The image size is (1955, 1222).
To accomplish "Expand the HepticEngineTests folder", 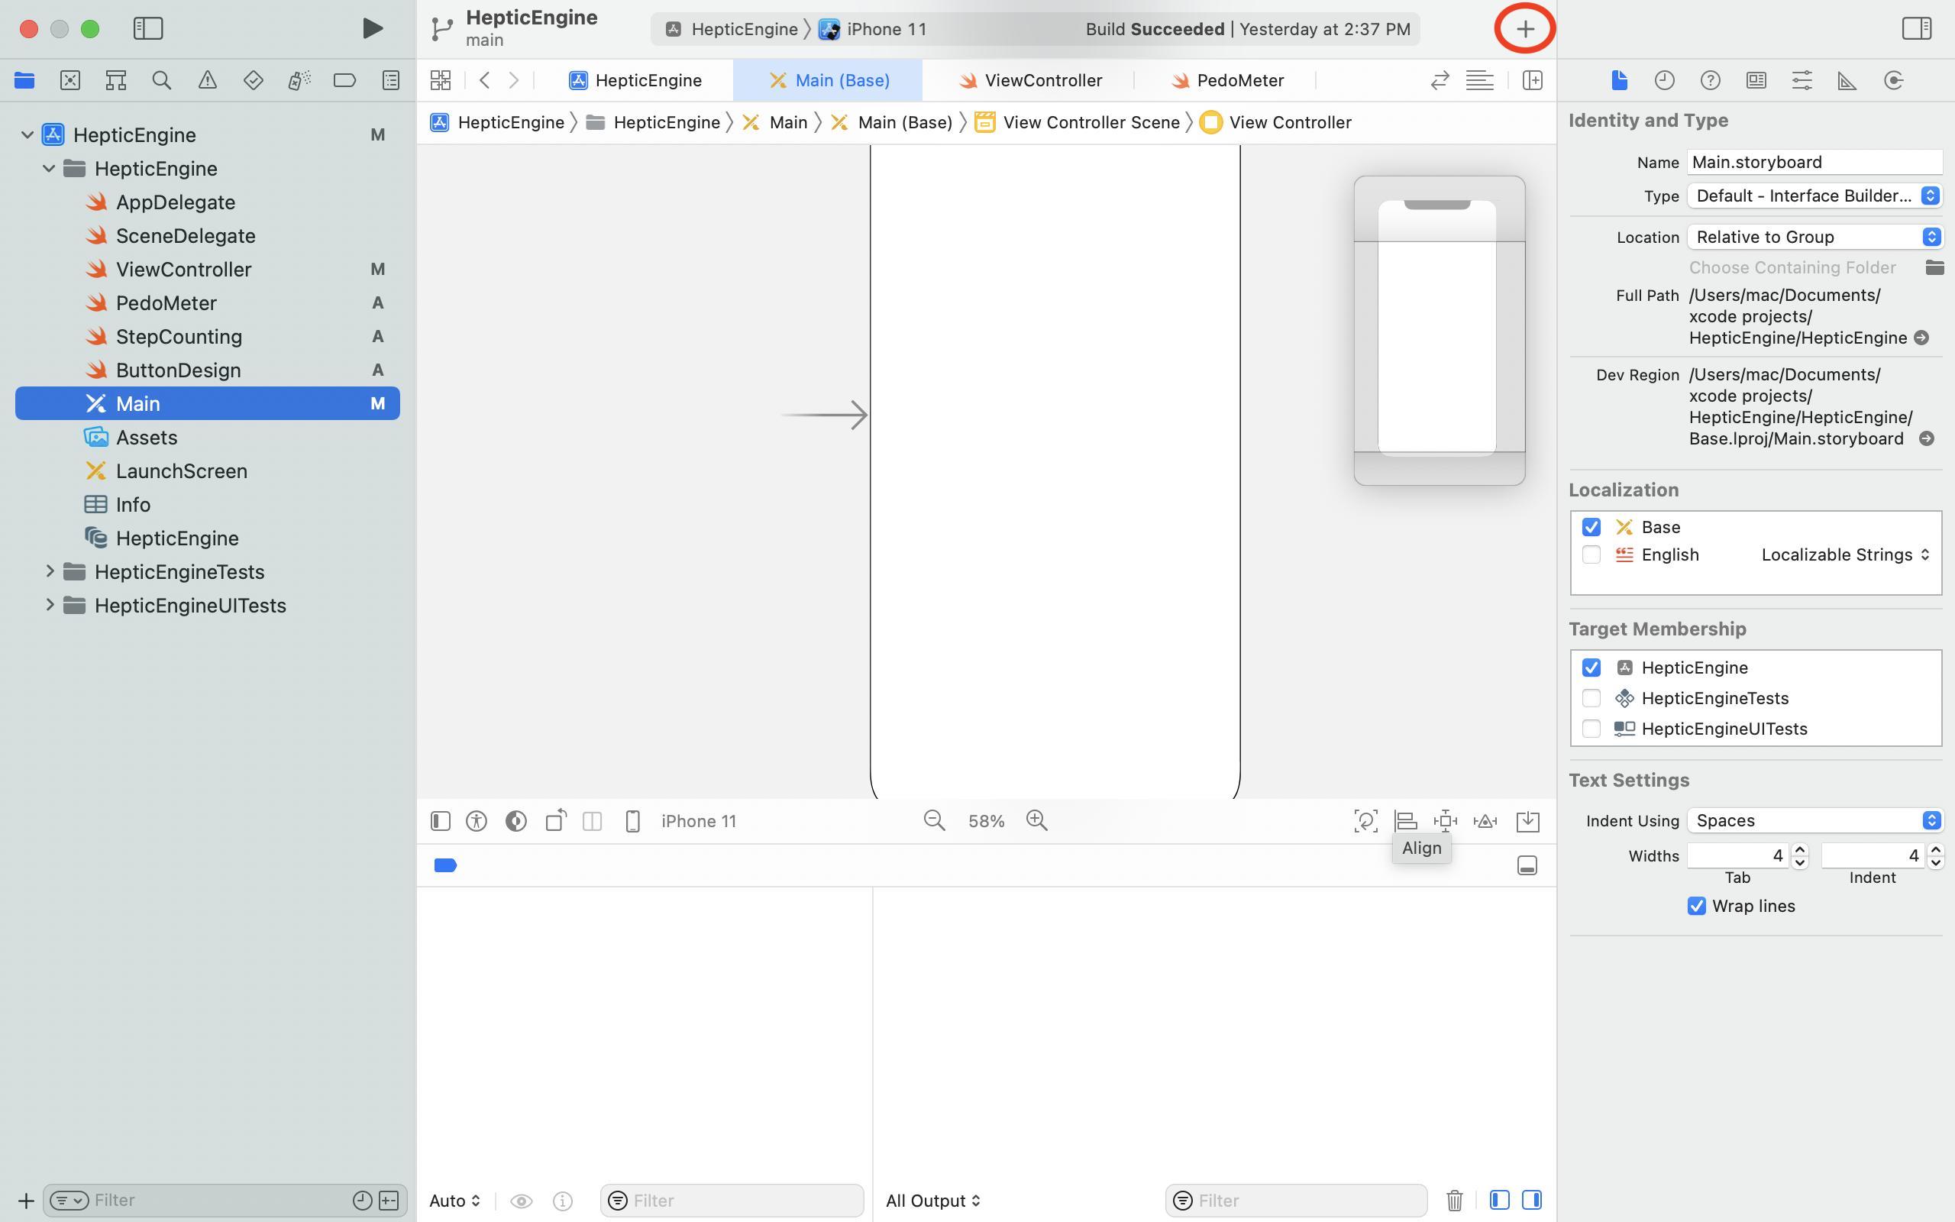I will 50,571.
